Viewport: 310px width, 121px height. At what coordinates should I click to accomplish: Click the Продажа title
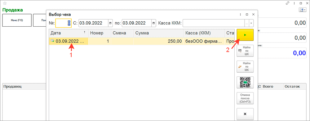12,10
